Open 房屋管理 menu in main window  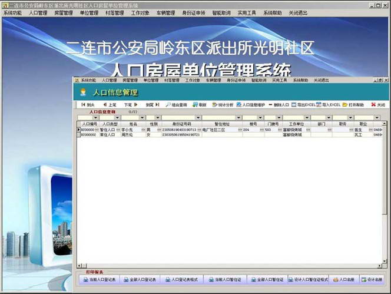point(64,13)
